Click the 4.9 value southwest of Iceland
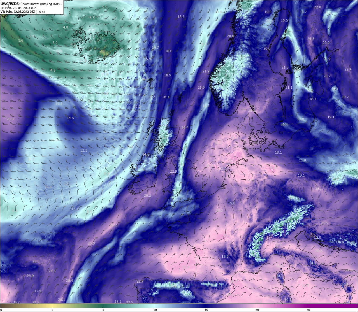The width and height of the screenshot is (358, 312). tap(53, 71)
